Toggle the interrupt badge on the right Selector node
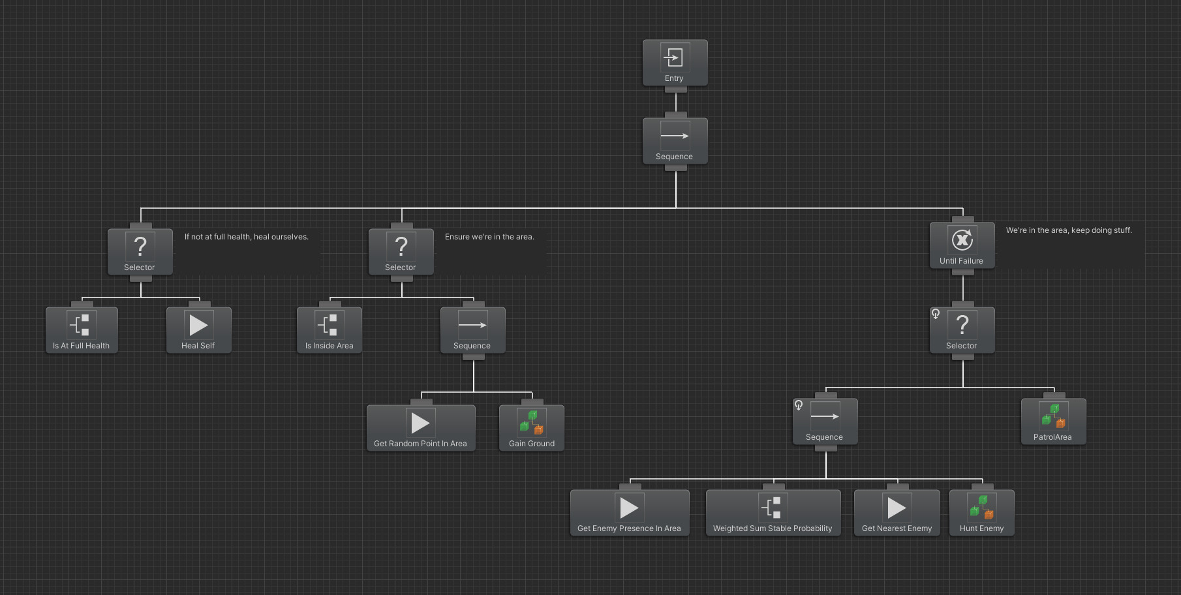The image size is (1181, 595). pyautogui.click(x=936, y=314)
